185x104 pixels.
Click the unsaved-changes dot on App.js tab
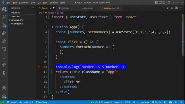coord(54,8)
